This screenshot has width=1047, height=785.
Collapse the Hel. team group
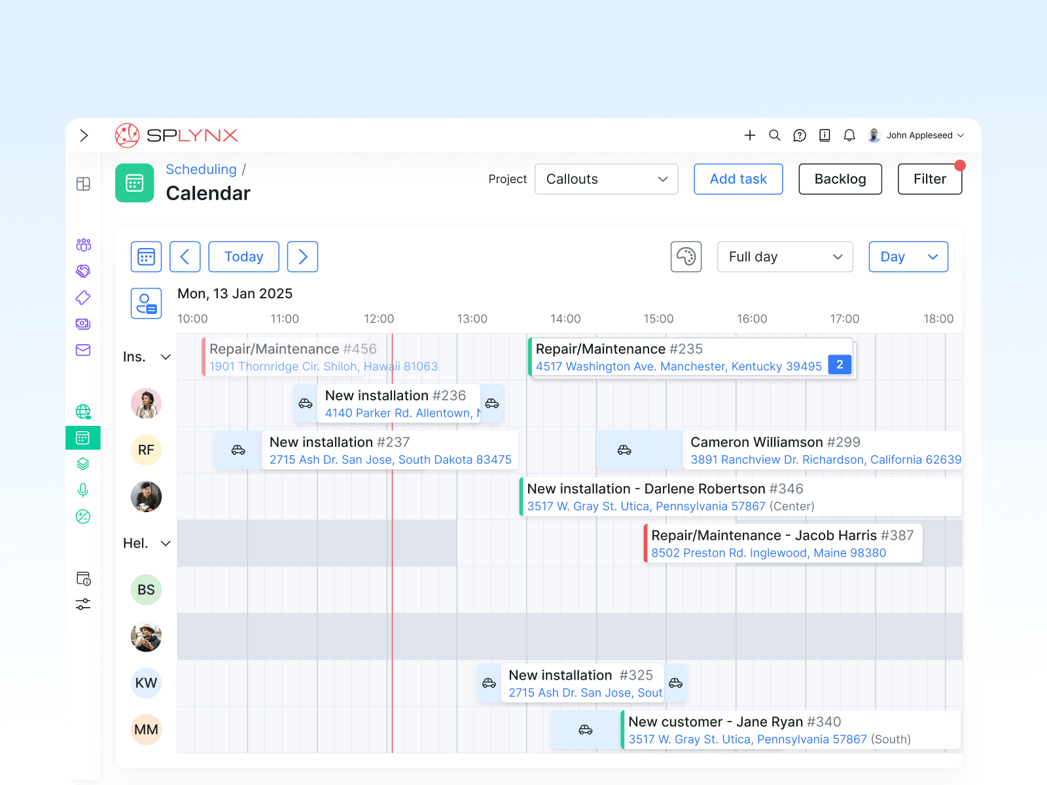coord(166,544)
